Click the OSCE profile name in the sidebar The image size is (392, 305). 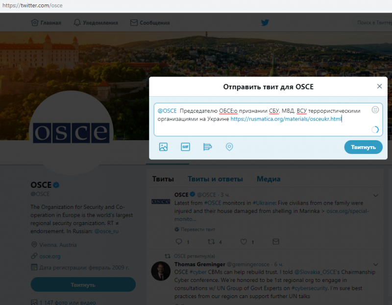coord(41,185)
